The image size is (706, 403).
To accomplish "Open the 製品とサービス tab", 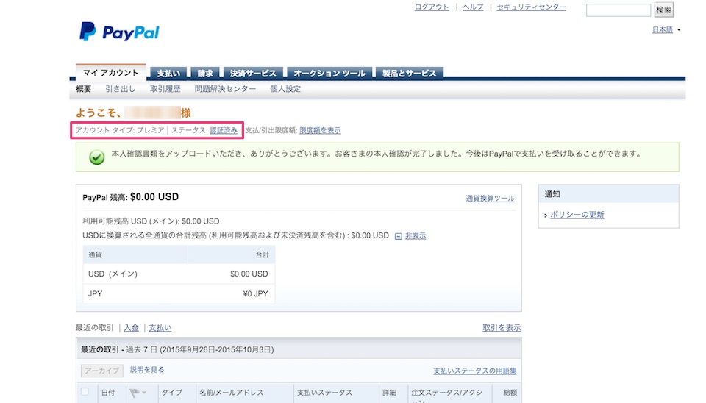I will tap(408, 74).
